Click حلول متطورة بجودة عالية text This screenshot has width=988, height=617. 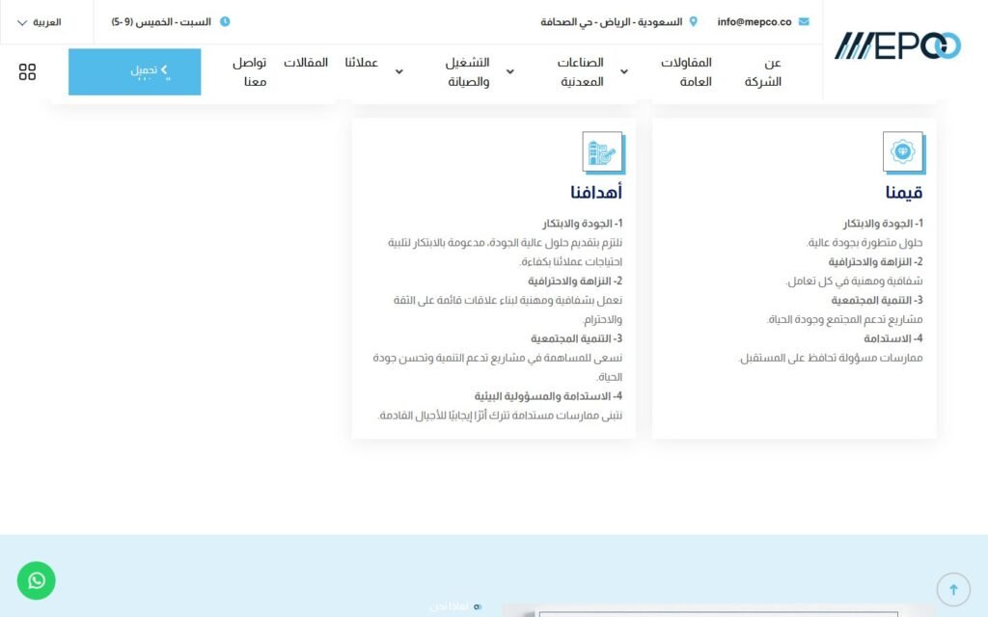[x=864, y=242]
